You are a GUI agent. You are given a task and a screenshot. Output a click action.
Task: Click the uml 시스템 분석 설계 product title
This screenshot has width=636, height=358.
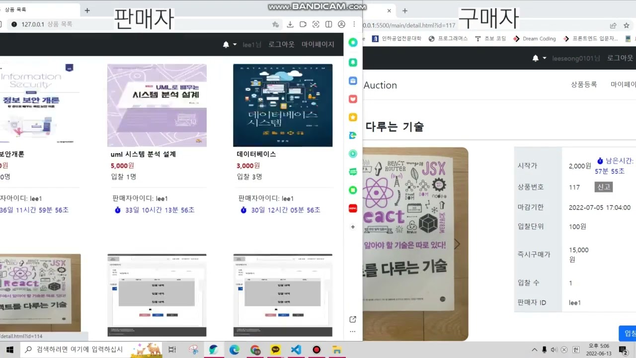143,154
